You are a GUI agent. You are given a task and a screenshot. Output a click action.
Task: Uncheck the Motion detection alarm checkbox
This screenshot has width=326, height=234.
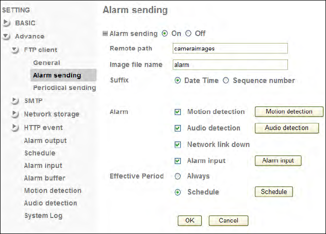(178, 112)
